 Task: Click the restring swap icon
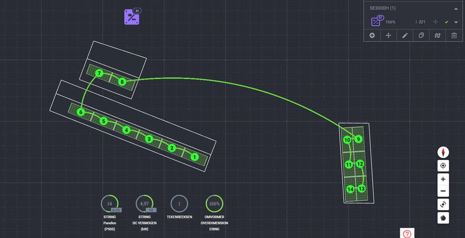[x=438, y=35]
